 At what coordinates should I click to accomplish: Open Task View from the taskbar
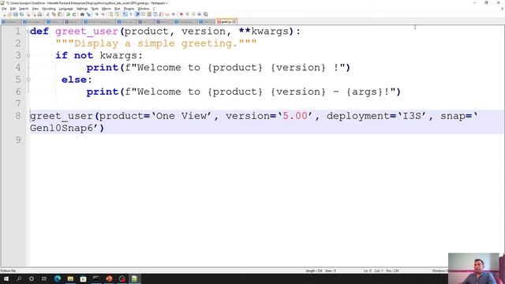[44, 278]
